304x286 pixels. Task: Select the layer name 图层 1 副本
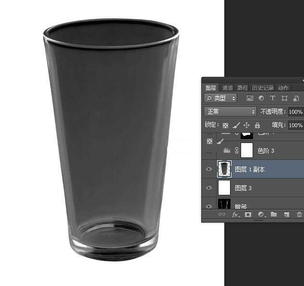point(250,169)
